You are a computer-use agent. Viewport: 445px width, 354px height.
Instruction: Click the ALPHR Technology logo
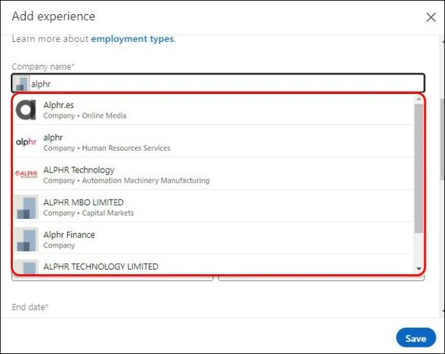(26, 174)
